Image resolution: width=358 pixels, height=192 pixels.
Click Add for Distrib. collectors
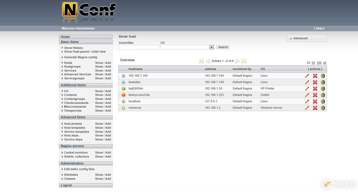tap(108, 156)
